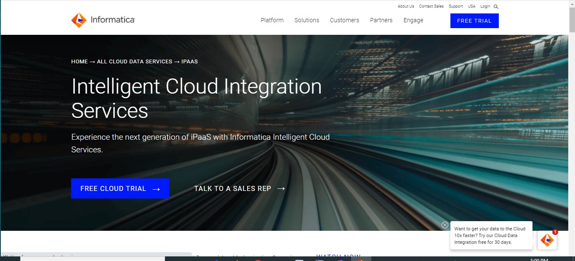Open ALL CLOUD DATA SERVICES breadcrumb

click(135, 61)
